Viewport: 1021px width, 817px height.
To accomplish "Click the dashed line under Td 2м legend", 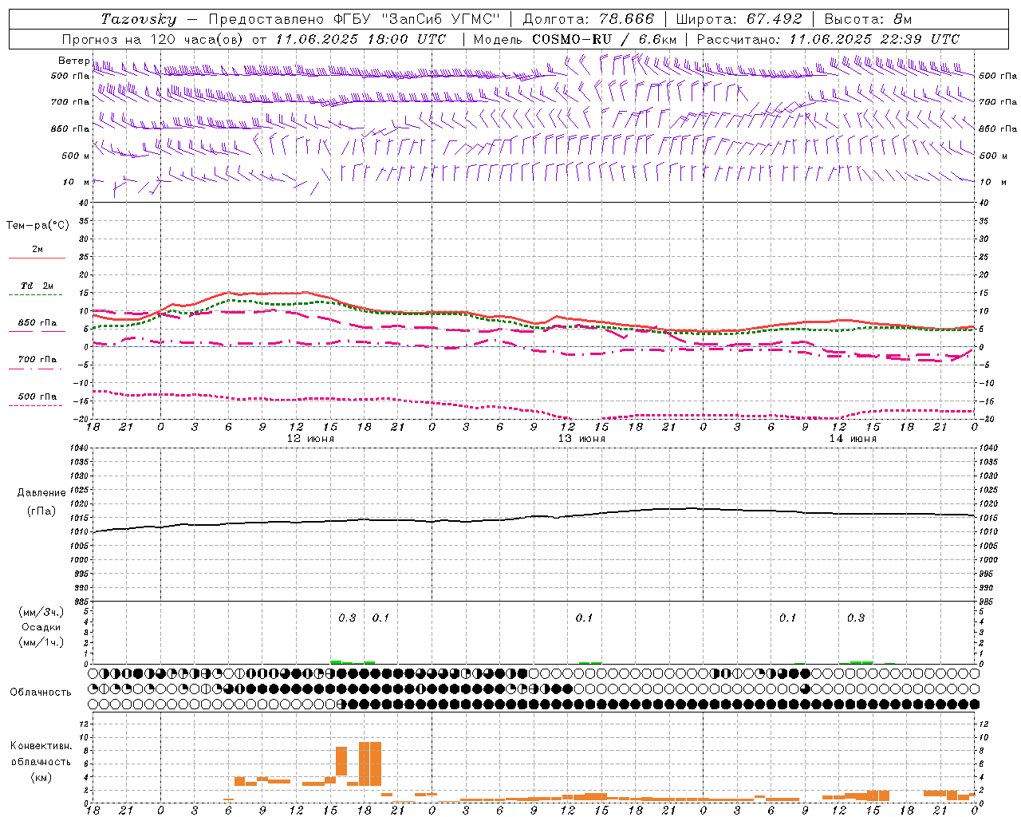I will pyautogui.click(x=35, y=295).
